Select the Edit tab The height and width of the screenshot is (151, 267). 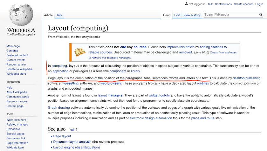click(177, 15)
